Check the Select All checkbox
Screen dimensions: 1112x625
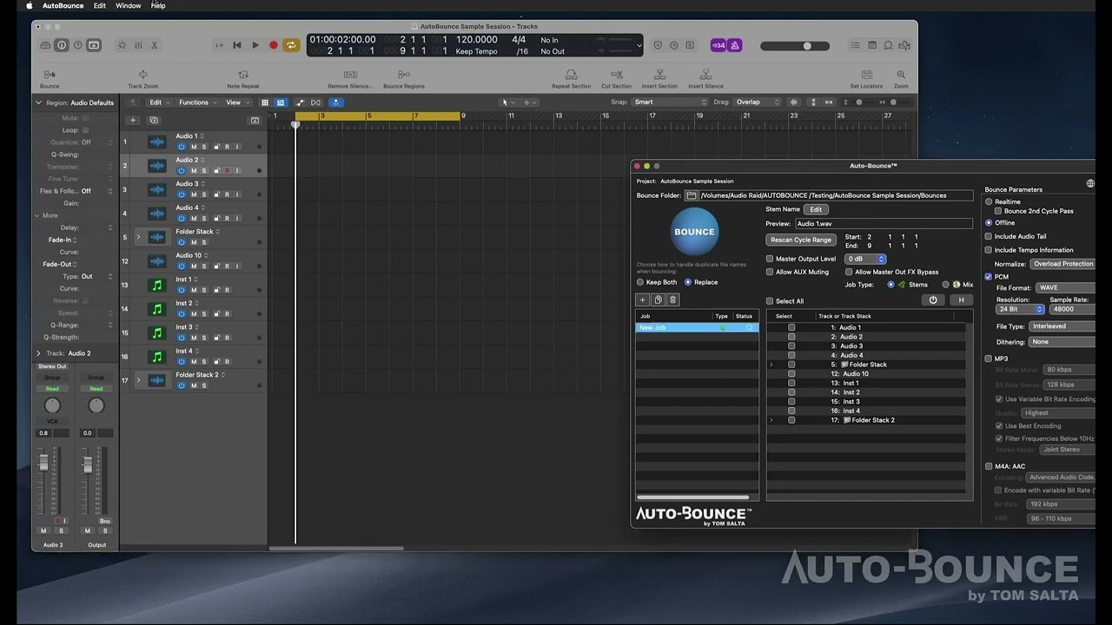[x=770, y=301]
